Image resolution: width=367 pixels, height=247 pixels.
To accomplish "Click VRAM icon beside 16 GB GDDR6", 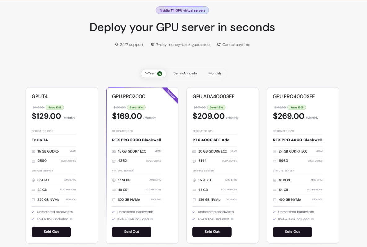I will [33, 151].
